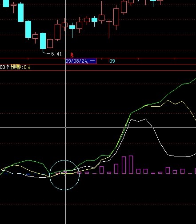Click the yellow 预警:0 alert text
Image resolution: width=196 pixels, height=224 pixels.
(18, 67)
